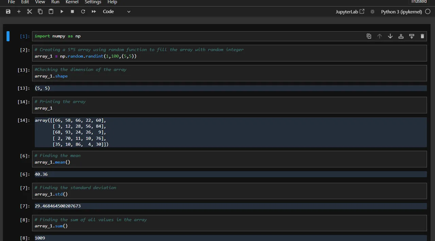Cut the selected cell with scissors icon
The height and width of the screenshot is (241, 435).
30,12
